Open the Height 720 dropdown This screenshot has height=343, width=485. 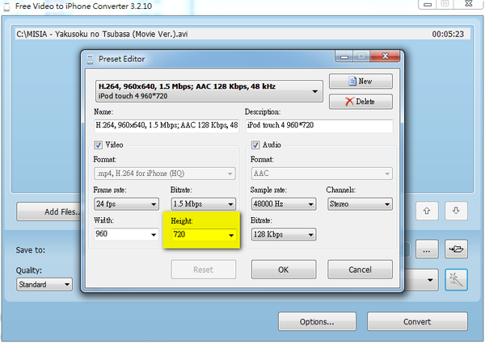click(x=203, y=235)
